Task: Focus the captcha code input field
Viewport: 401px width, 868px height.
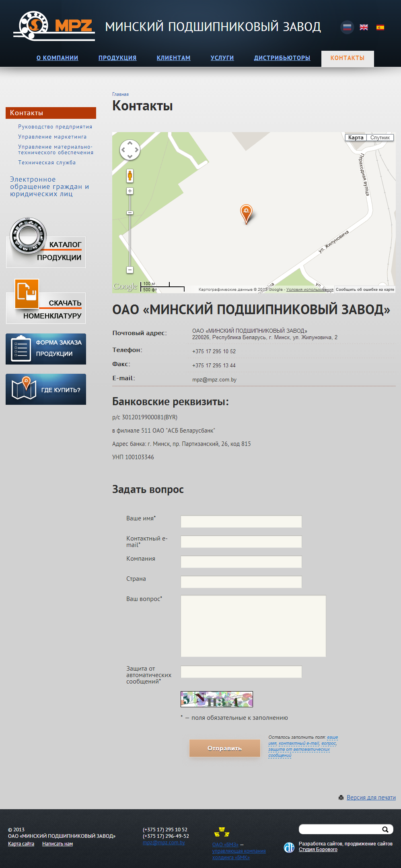Action: click(x=241, y=672)
